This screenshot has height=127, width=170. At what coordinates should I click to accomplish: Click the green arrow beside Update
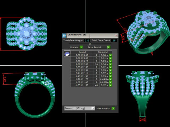pyautogui.click(x=81, y=47)
